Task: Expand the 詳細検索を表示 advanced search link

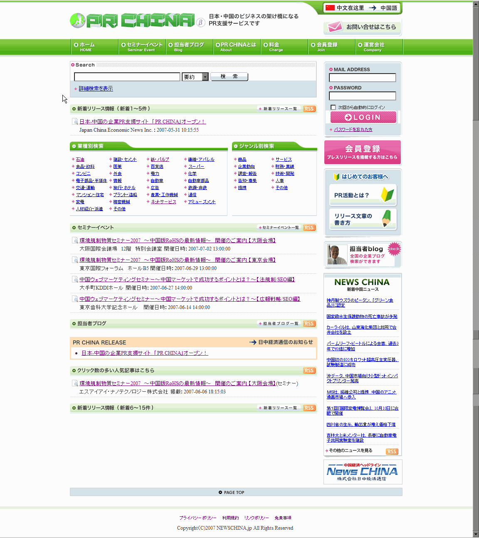Action: pyautogui.click(x=96, y=88)
